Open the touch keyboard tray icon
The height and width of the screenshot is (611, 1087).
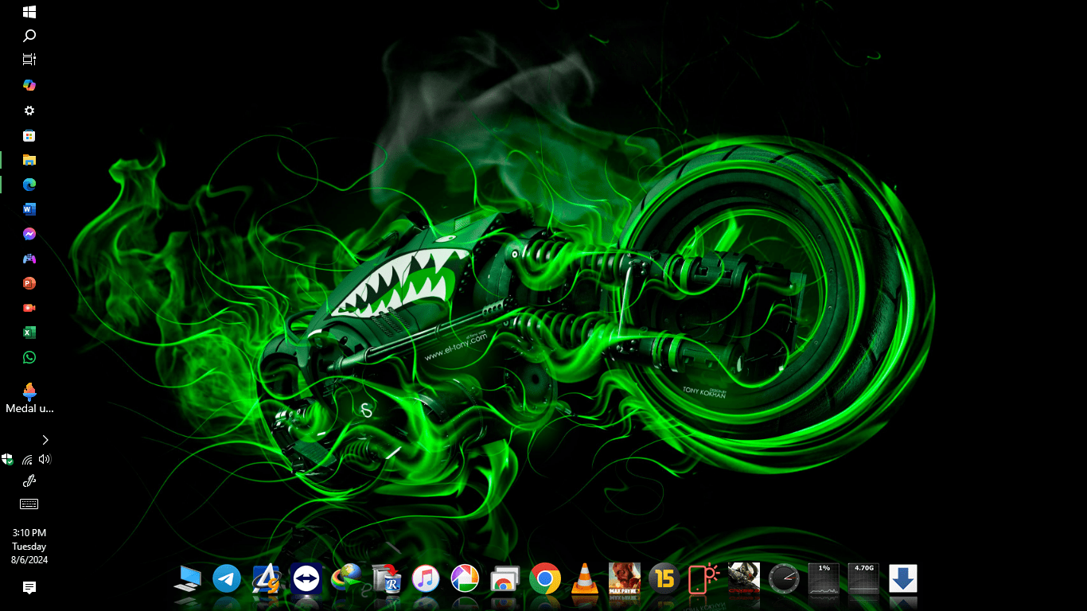coord(29,504)
